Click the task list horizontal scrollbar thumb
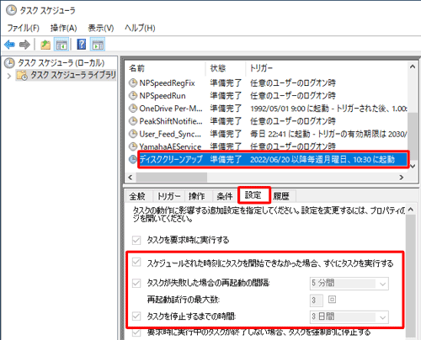421x340 pixels. click(x=172, y=178)
